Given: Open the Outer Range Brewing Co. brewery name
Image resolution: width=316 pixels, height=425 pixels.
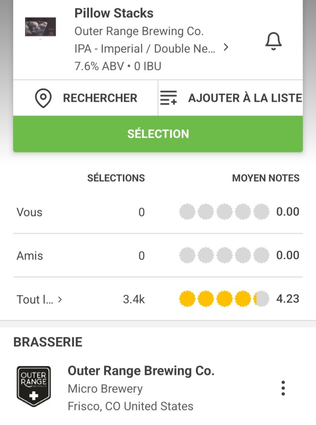Looking at the screenshot, I should coord(141,371).
